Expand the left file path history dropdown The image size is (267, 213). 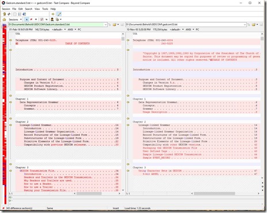click(105, 25)
